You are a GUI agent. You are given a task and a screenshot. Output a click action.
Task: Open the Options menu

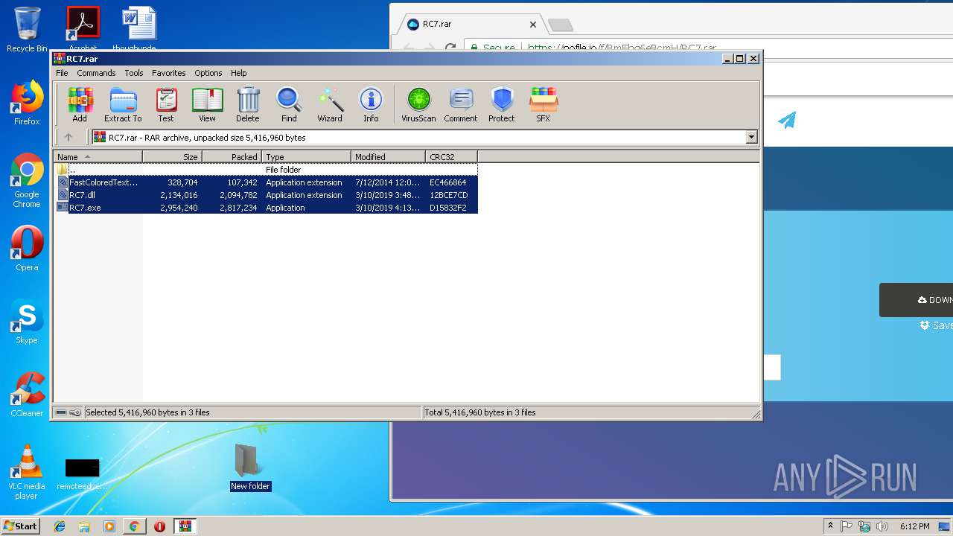point(208,73)
